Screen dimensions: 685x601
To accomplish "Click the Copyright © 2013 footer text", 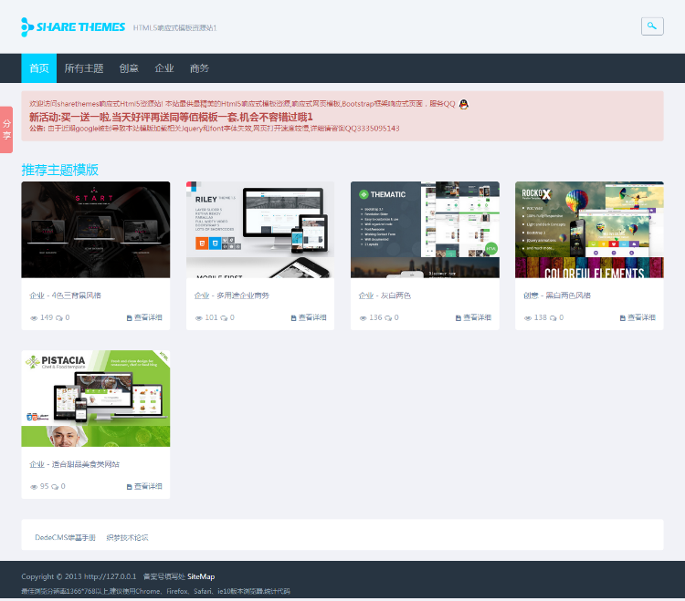I will click(x=79, y=576).
